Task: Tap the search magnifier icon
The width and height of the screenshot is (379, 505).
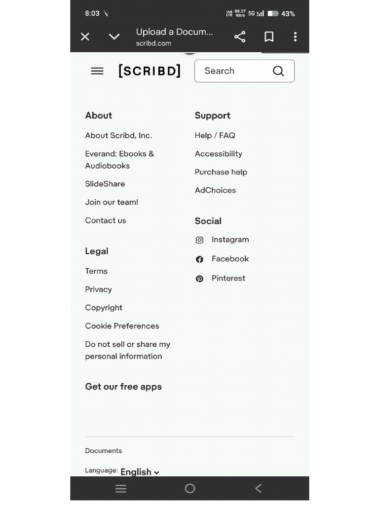Action: coord(278,71)
